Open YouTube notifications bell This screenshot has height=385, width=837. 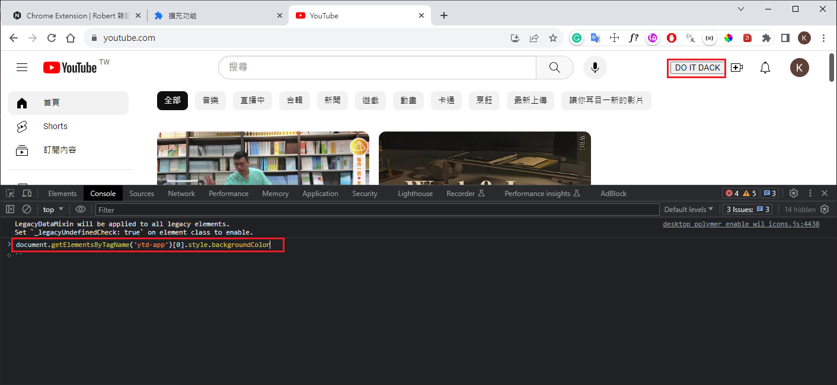click(x=765, y=68)
